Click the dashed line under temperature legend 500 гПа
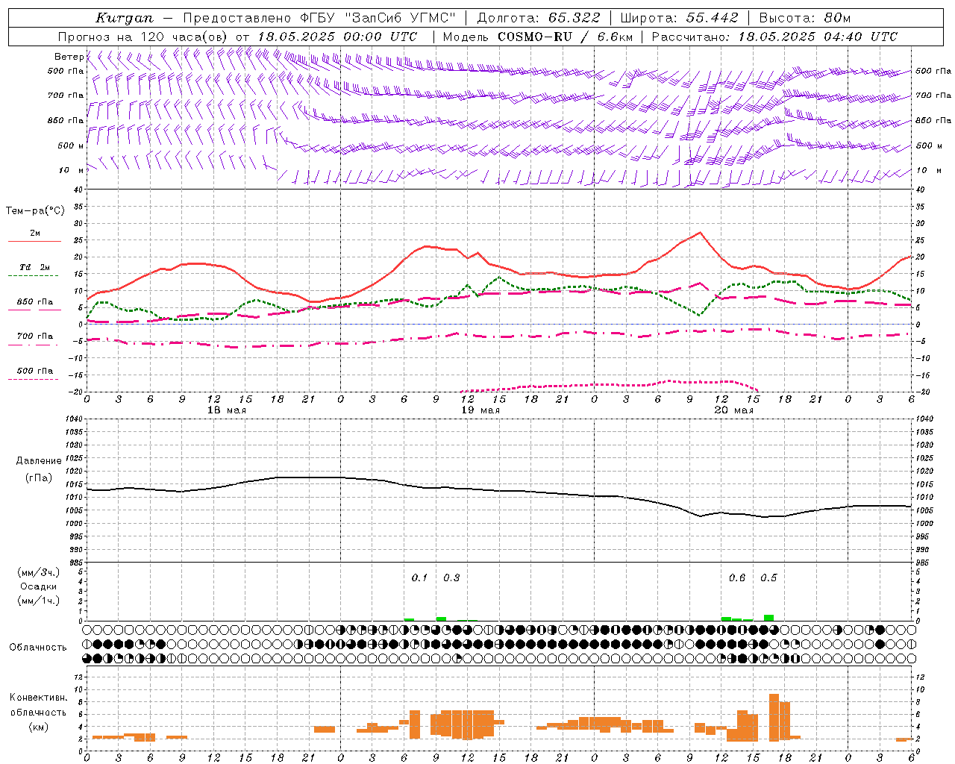This screenshot has width=955, height=764. pos(33,380)
